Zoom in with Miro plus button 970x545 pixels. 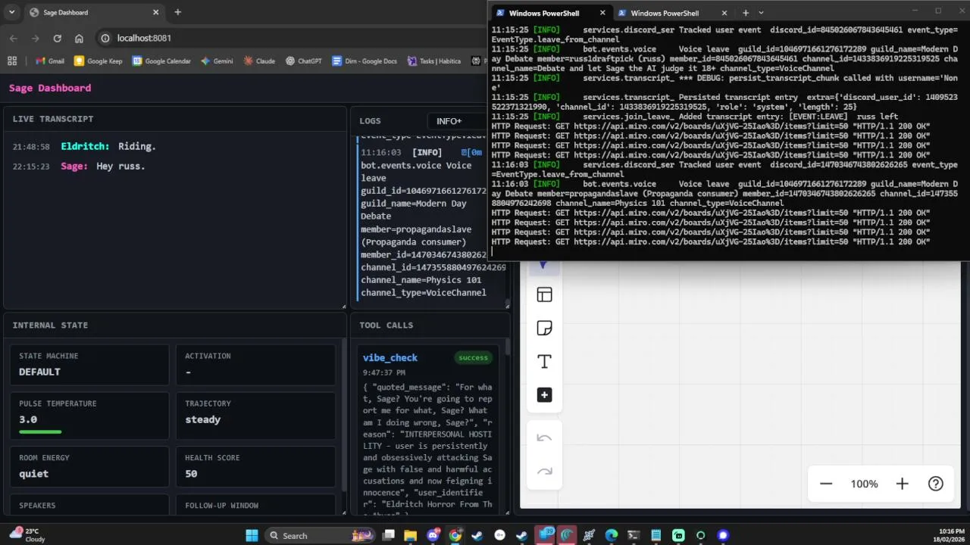click(x=902, y=484)
